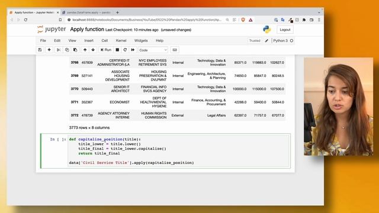This screenshot has height=213, width=379.
Task: Click the HUMAN RIGHTS COMMISSION cell
Action: point(154,115)
